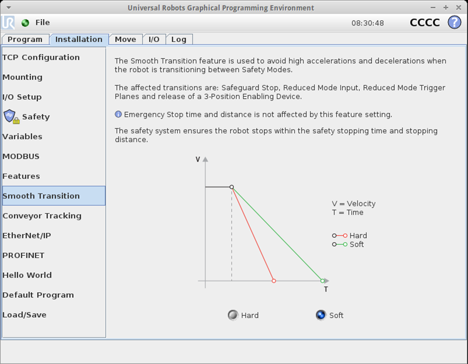Switch to the Installation tab
This screenshot has height=364, width=468.
79,39
